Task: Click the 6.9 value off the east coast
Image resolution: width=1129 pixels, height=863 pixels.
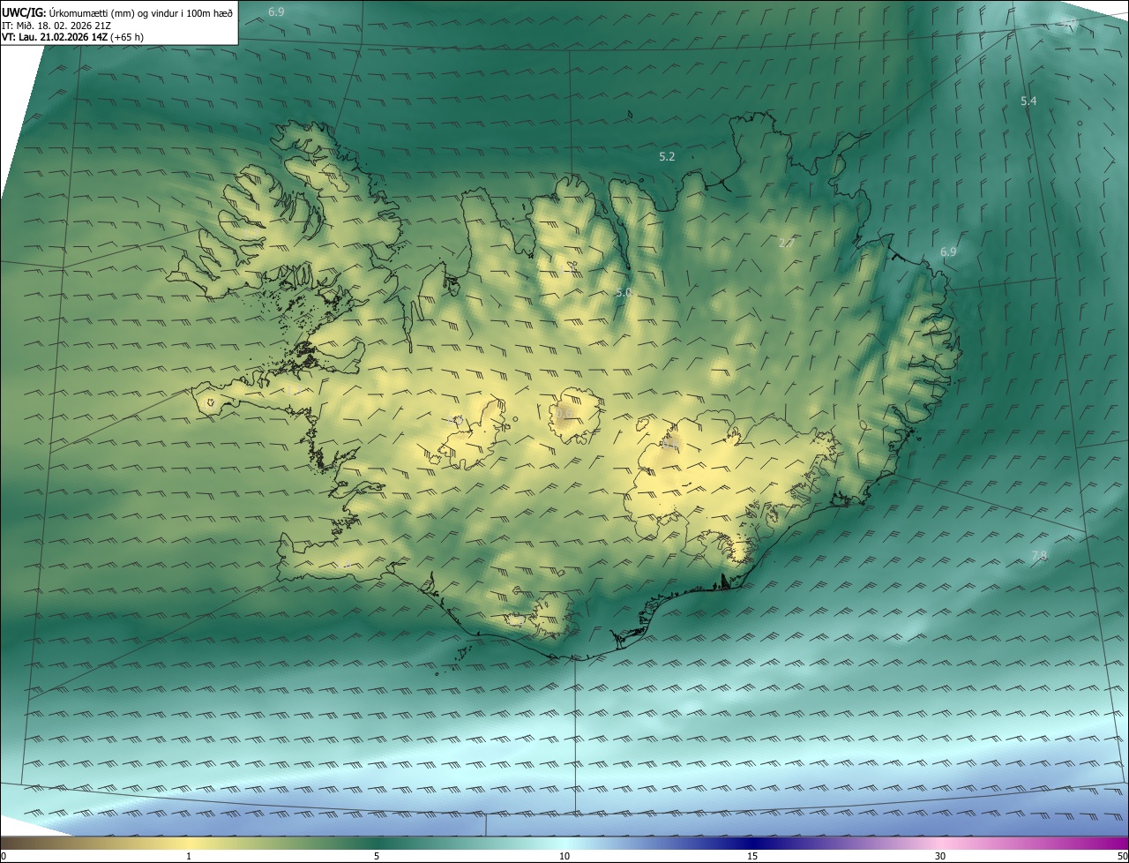Action: 948,251
